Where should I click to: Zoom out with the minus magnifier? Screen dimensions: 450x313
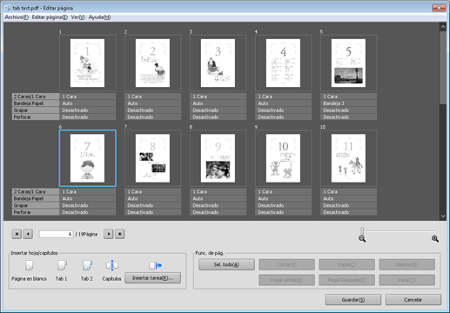362,239
